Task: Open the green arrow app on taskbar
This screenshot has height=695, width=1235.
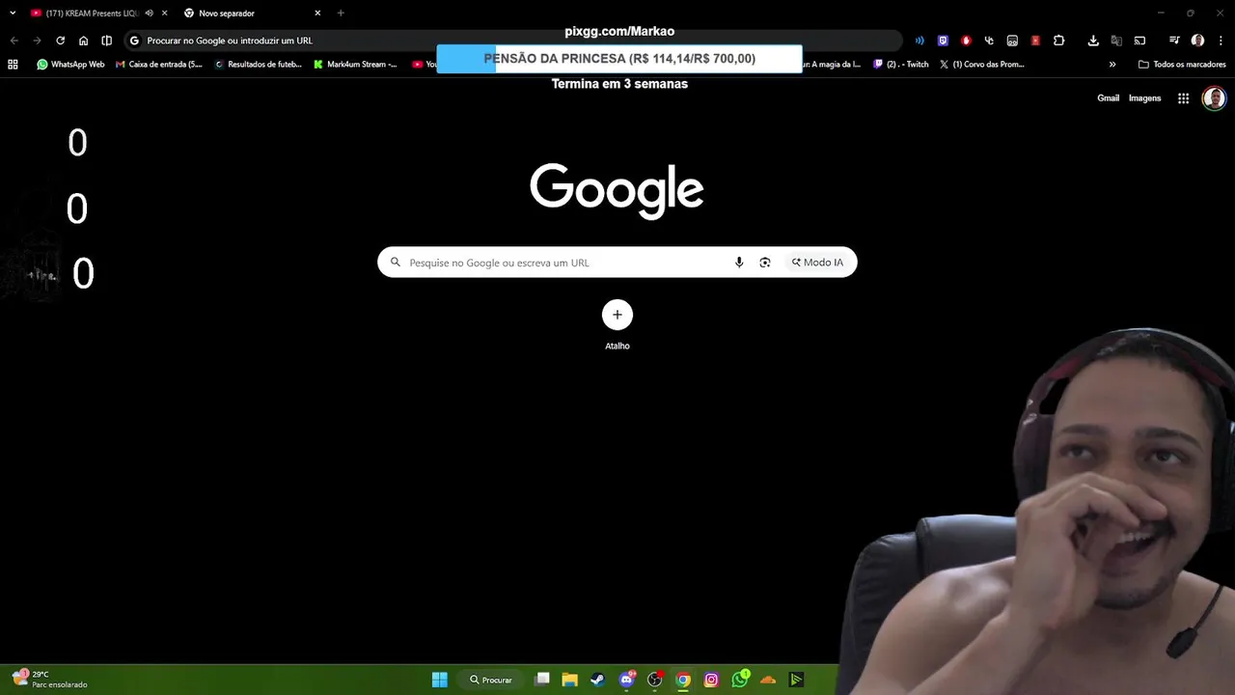Action: coord(796,680)
